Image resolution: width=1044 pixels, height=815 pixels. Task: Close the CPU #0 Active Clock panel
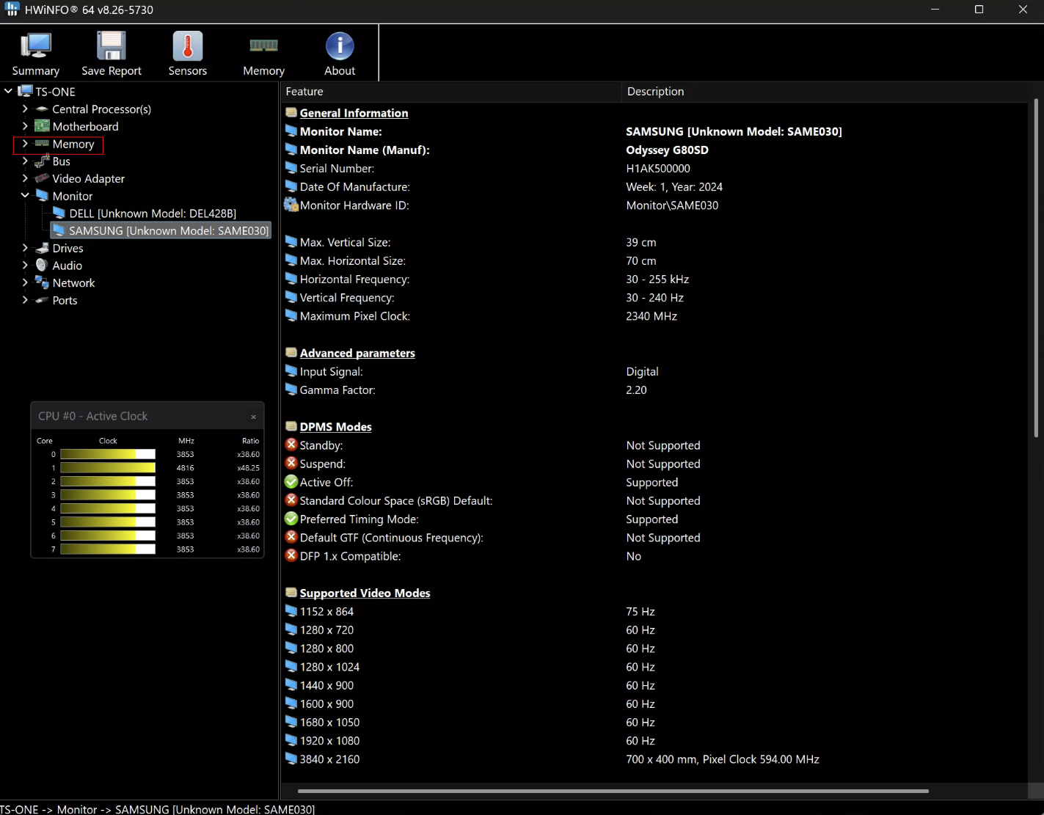[x=254, y=417]
